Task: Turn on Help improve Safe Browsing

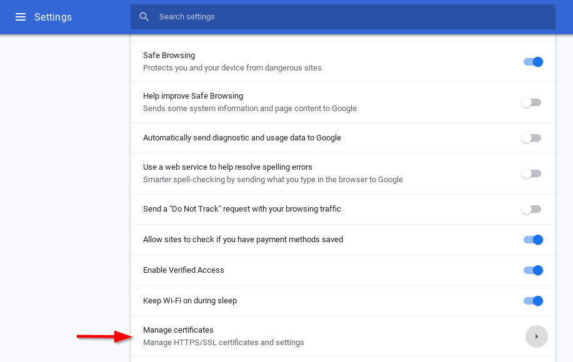Action: pyautogui.click(x=532, y=102)
